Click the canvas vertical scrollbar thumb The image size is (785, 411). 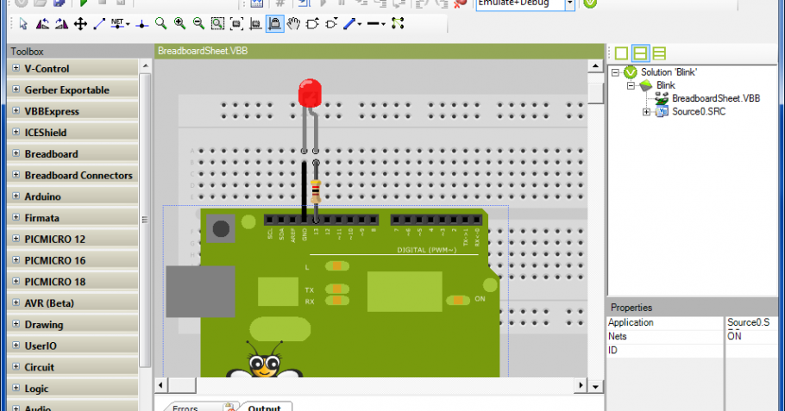point(595,93)
